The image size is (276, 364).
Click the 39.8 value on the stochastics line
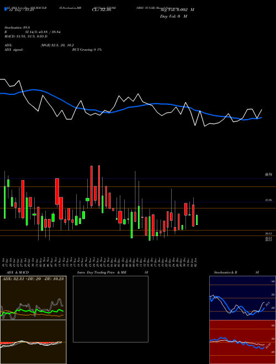pos(267,304)
